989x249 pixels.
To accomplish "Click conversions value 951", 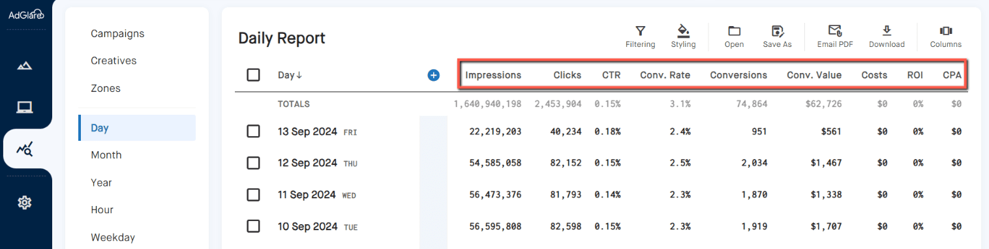I will [x=759, y=132].
